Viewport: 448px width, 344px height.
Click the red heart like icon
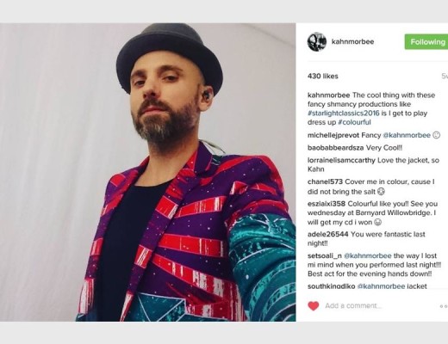(314, 306)
